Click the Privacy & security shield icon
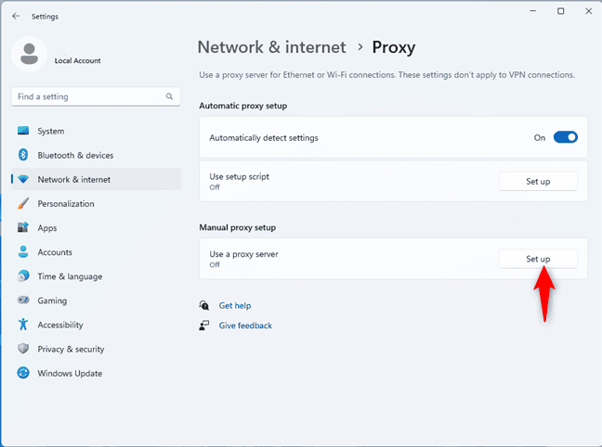 click(23, 349)
